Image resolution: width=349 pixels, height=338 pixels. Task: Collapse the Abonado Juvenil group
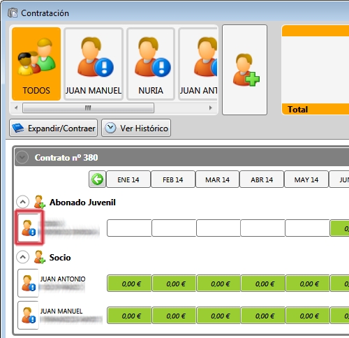[22, 202]
